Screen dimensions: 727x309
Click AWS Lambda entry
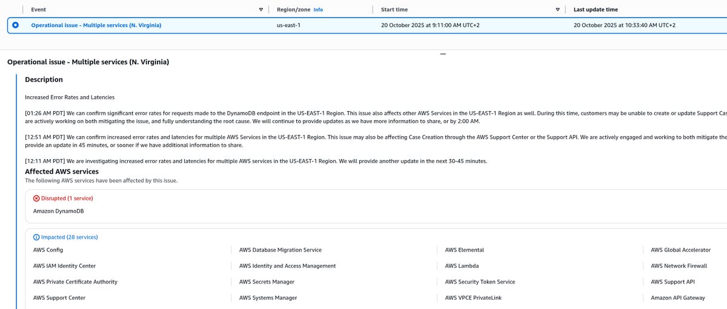tap(462, 265)
